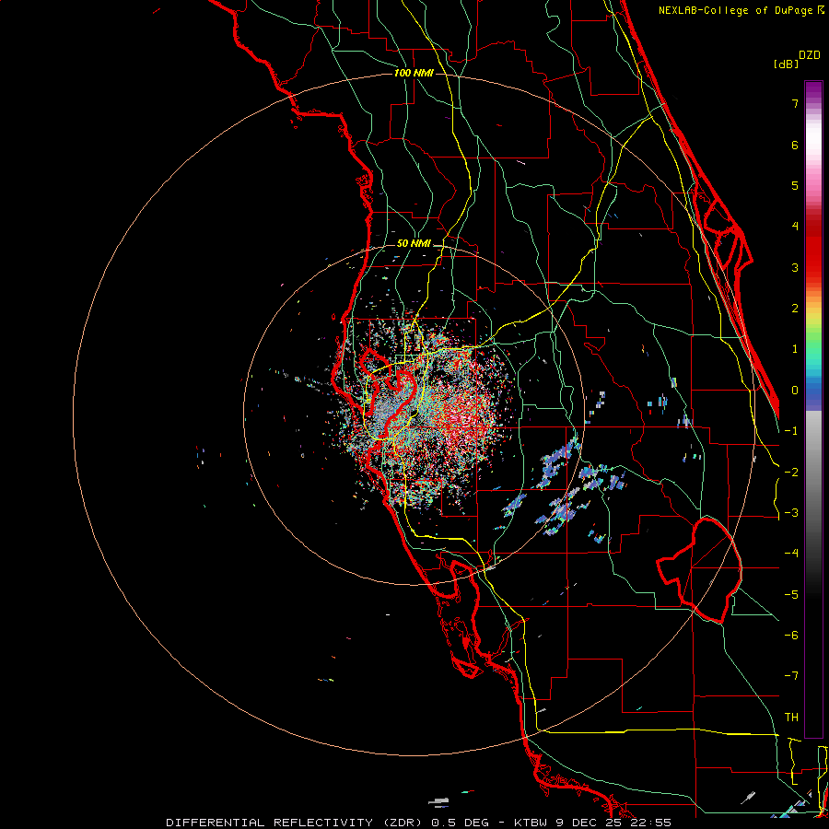Click the "0" tick label on the scale

(795, 391)
